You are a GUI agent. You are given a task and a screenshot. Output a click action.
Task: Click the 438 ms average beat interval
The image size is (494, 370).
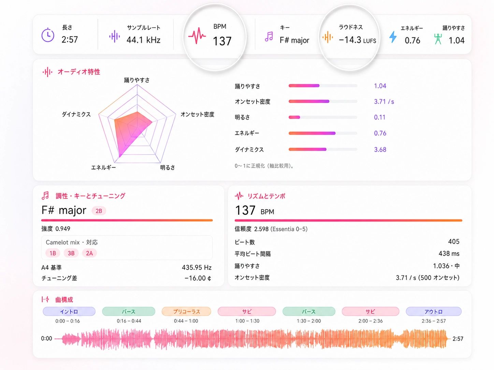tap(449, 253)
